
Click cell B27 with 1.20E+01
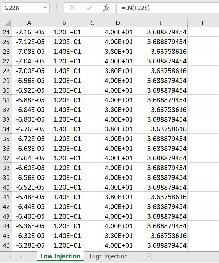pyautogui.click(x=64, y=61)
